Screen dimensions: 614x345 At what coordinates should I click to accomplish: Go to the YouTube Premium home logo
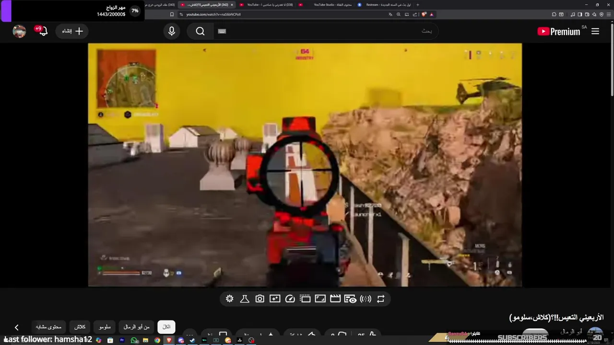tap(559, 32)
